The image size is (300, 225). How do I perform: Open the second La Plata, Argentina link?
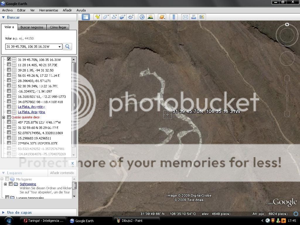tap(31, 112)
